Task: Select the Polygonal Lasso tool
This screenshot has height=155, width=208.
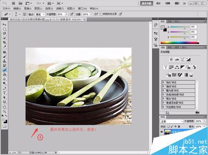Action: [x=5, y=33]
